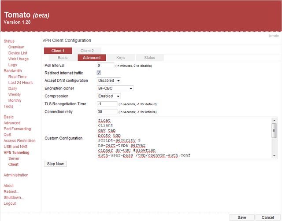Focus TLS Renegotiation Time field
Image resolution: width=282 pixels, height=221 pixels.
click(107, 104)
